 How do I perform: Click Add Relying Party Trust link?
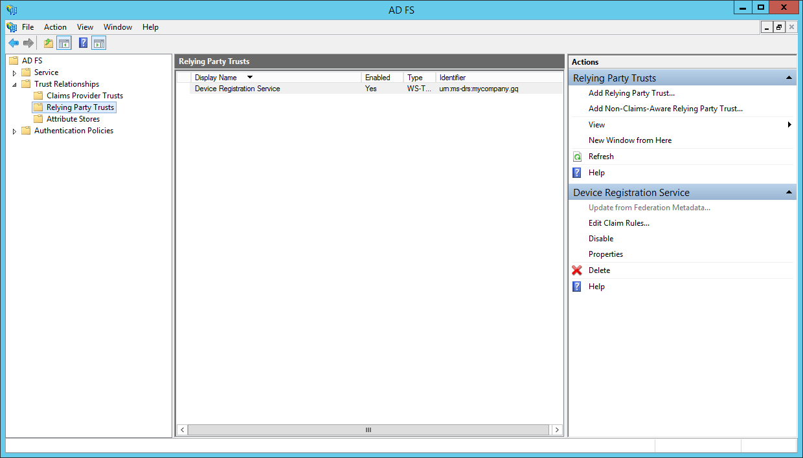(x=631, y=93)
